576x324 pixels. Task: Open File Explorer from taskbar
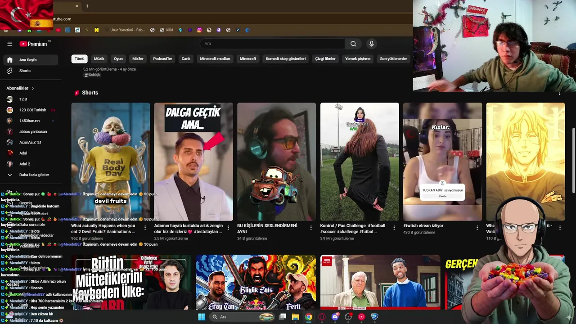pos(295,317)
